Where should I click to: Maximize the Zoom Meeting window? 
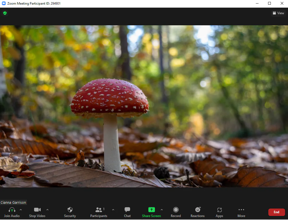[269, 3]
